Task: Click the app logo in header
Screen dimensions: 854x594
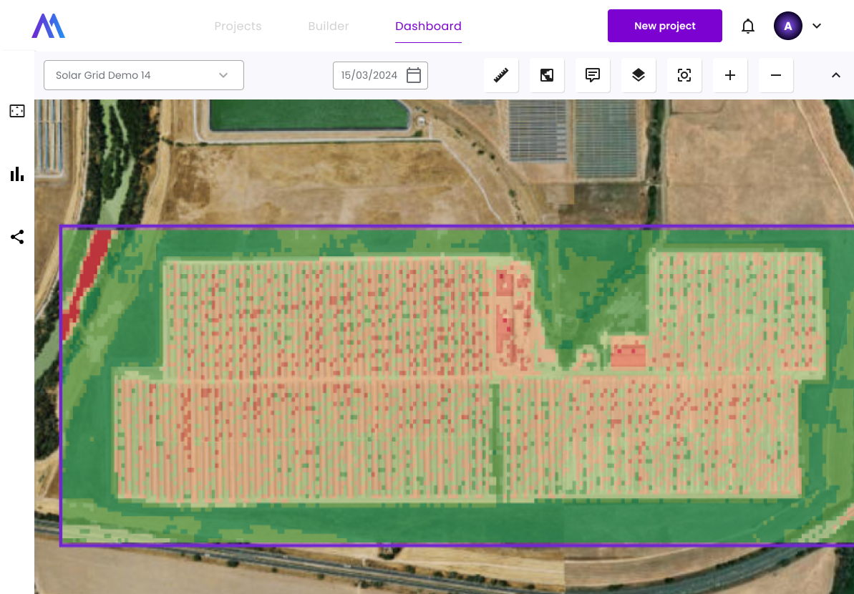Action: (49, 26)
